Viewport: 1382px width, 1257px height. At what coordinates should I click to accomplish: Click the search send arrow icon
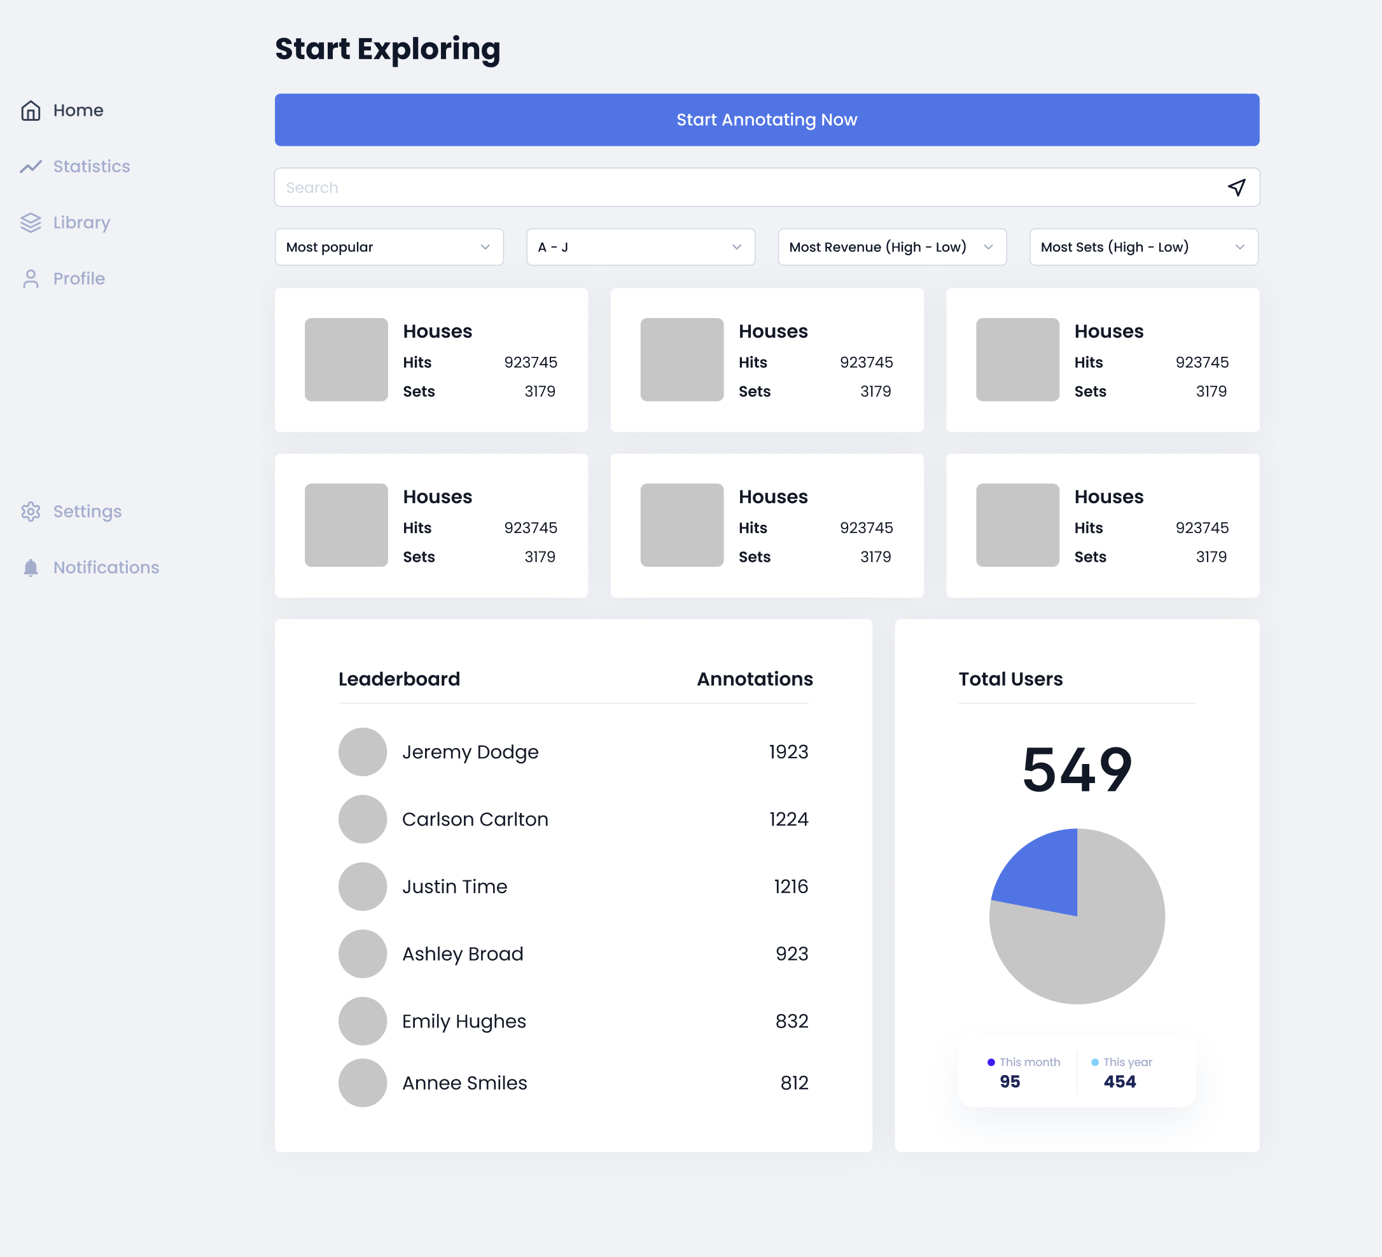click(1236, 187)
